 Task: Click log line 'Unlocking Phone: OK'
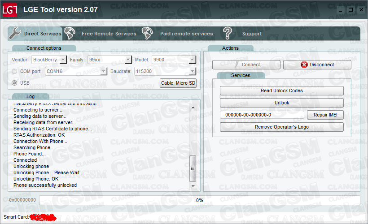[x=36, y=179]
